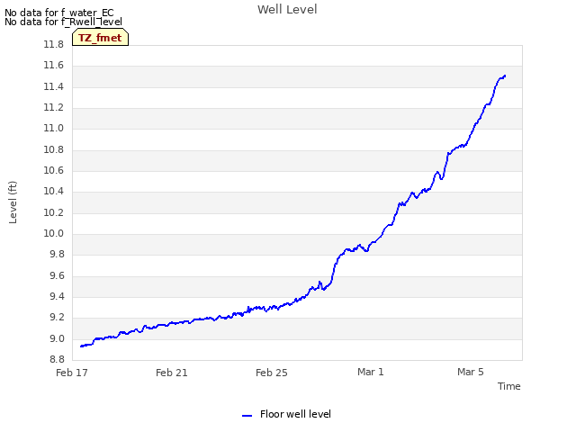Toggle the Floor well level legend entry

click(x=286, y=414)
